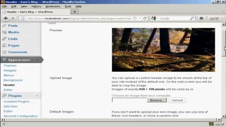226x127 pixels.
Task: Open Editor under Appearance
Action: pos(8,90)
